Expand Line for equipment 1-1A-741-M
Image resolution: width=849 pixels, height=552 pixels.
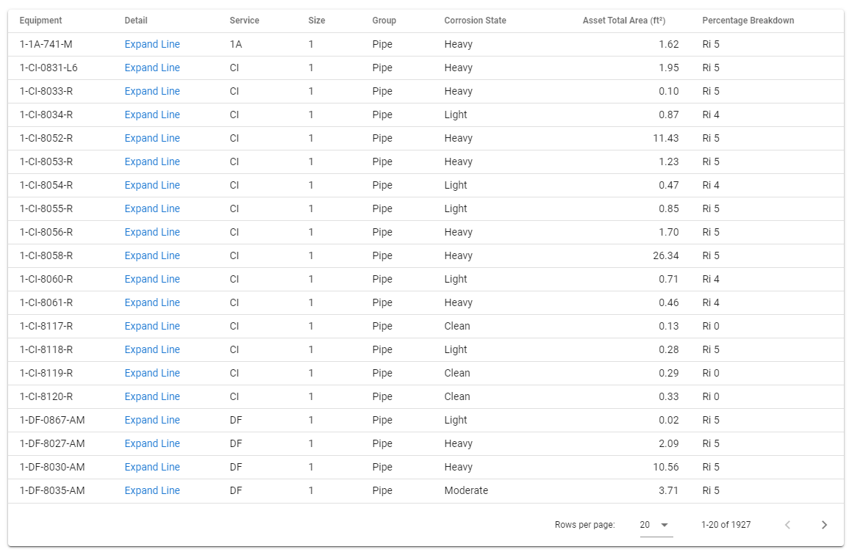click(152, 44)
